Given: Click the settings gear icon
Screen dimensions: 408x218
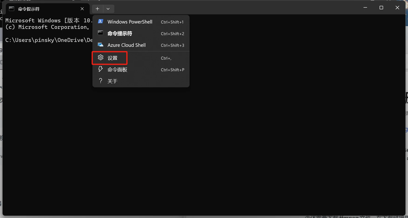Looking at the screenshot, I should pos(100,57).
